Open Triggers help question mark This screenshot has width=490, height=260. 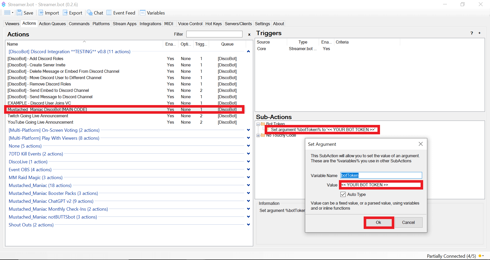[472, 33]
